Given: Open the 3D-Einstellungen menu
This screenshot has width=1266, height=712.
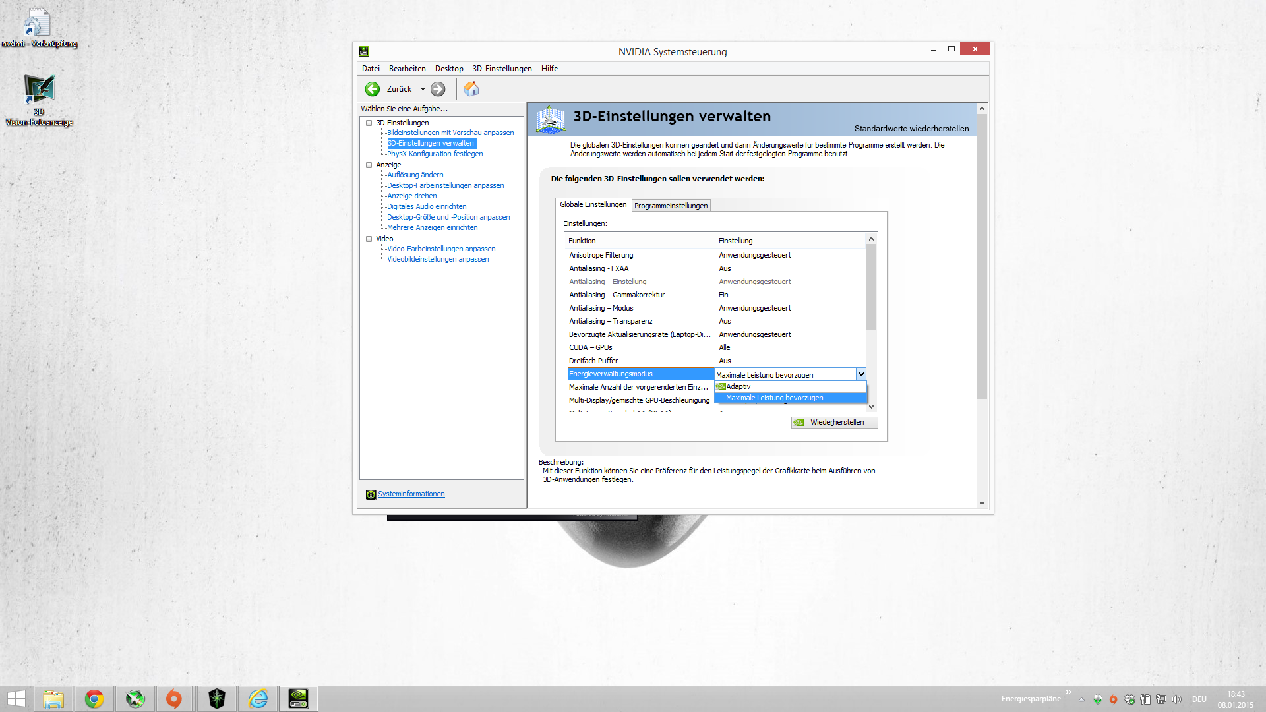Looking at the screenshot, I should click(502, 69).
